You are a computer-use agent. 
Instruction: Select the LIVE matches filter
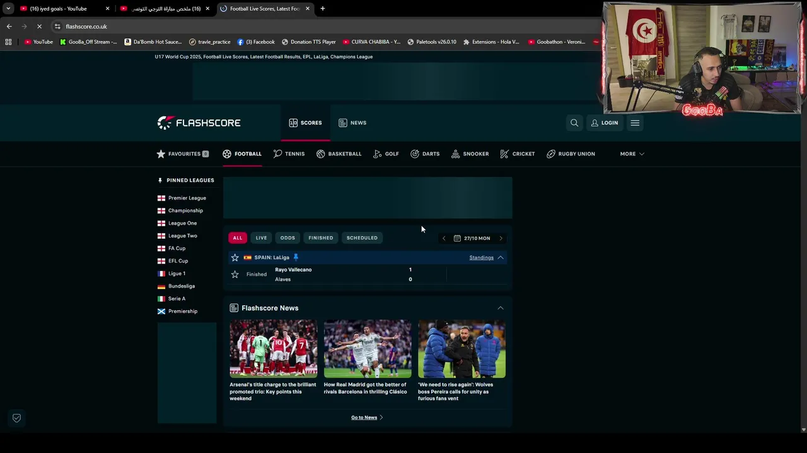[x=261, y=238]
